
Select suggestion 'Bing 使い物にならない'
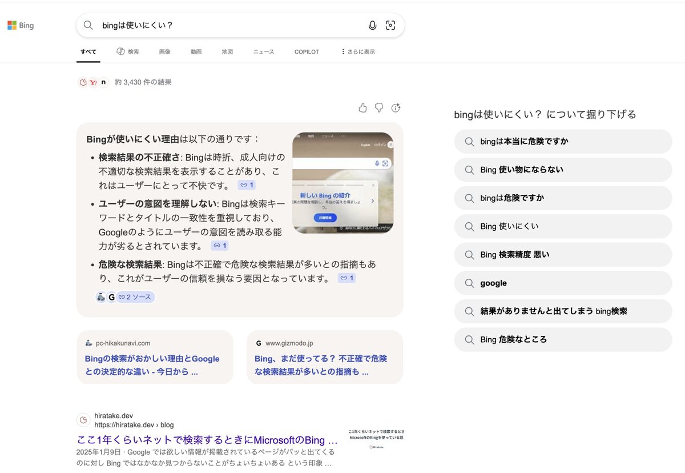(x=521, y=170)
